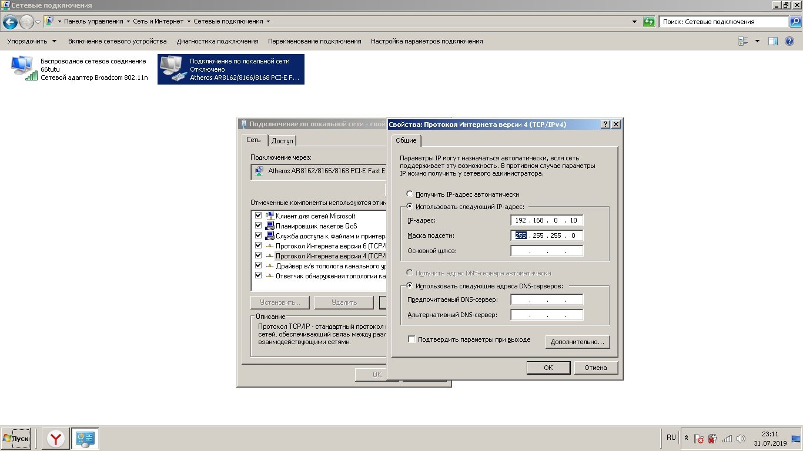Open the Упорядочить menu
The width and height of the screenshot is (803, 451).
click(x=32, y=41)
